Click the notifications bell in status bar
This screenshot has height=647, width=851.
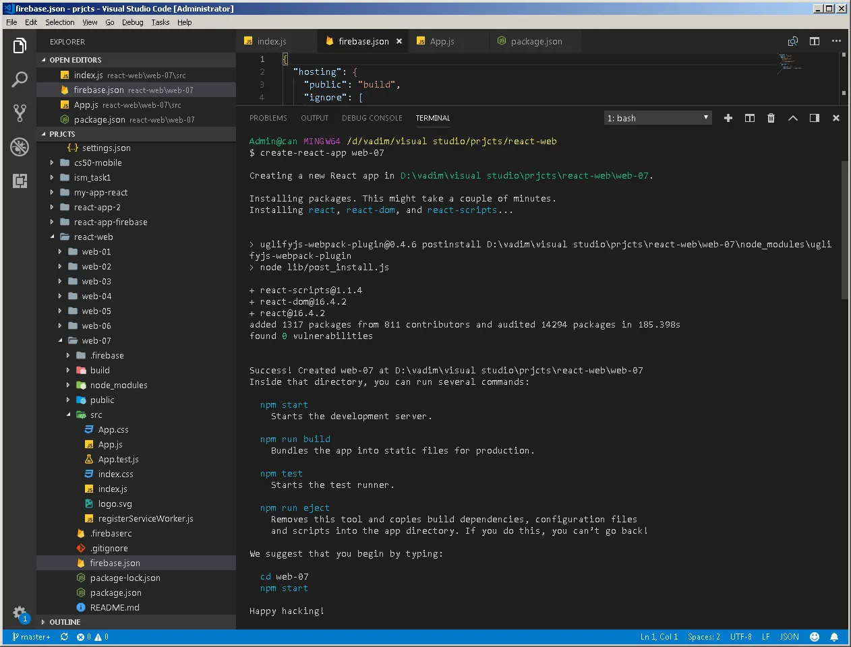(x=834, y=637)
